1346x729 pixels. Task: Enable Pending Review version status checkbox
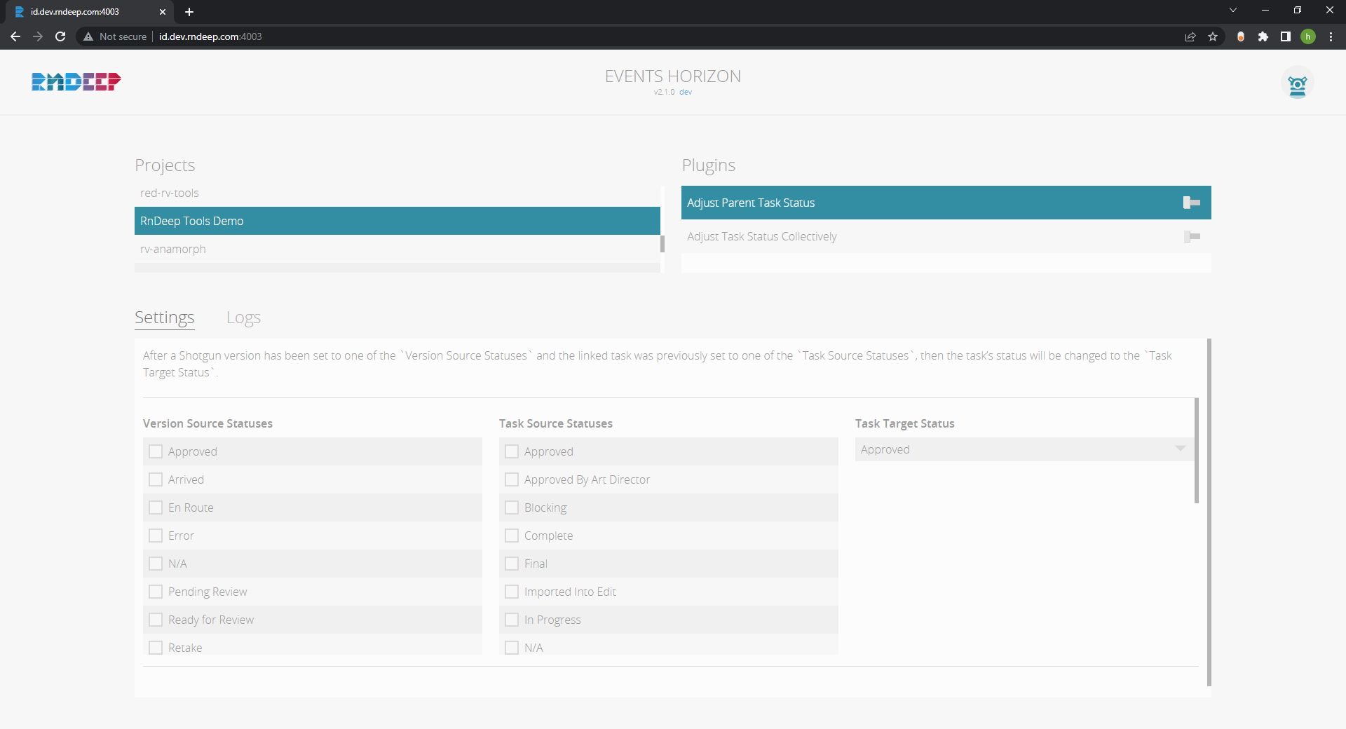[x=156, y=592]
